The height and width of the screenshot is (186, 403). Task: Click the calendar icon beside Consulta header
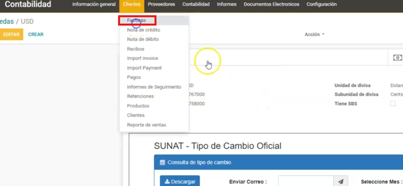coord(162,162)
